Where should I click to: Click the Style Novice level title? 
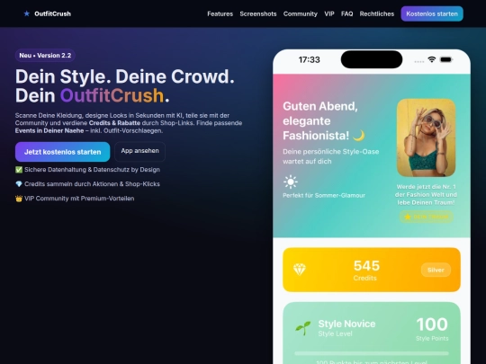point(346,324)
